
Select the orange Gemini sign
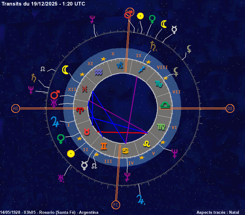[104, 146]
